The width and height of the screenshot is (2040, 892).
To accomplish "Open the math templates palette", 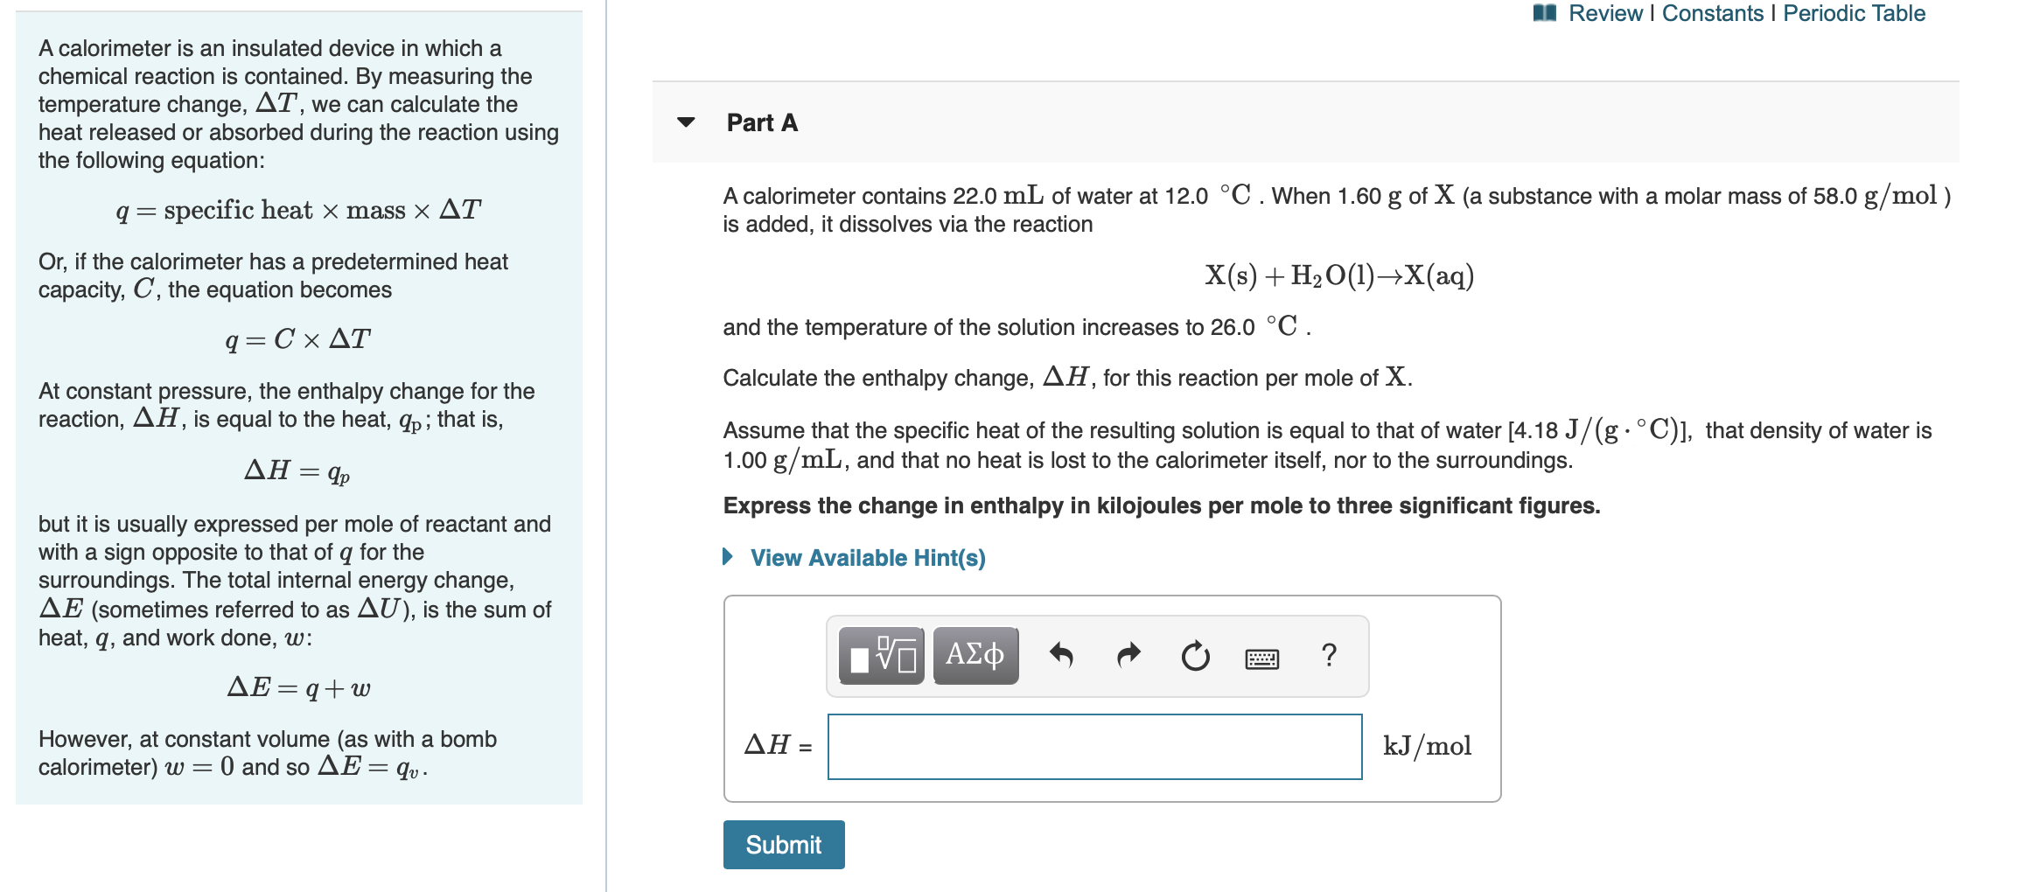I will (879, 654).
